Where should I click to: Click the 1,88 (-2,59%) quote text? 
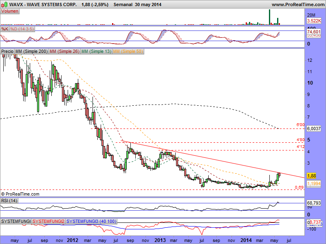tap(95, 4)
